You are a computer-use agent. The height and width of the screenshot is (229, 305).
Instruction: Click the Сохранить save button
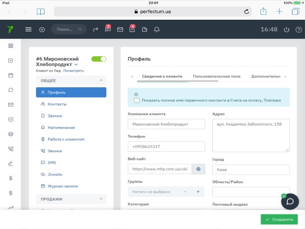[279, 219]
